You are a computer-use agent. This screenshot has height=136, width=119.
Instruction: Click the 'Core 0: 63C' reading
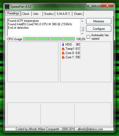point(73,53)
